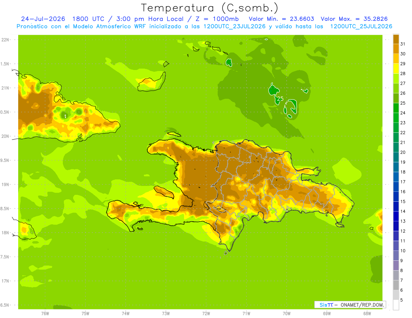Select the 'Z = 1000mb' level label

tap(217, 19)
